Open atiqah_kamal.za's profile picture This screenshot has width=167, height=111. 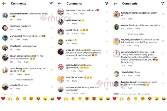5,58
